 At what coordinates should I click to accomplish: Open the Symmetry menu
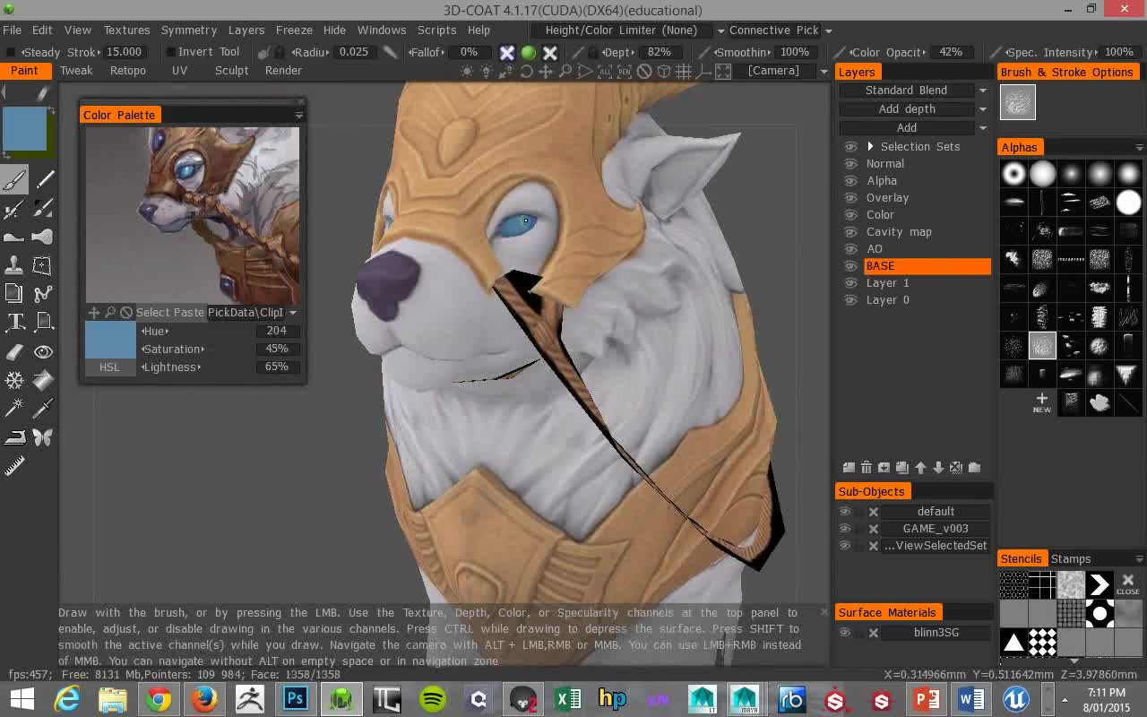tap(188, 30)
